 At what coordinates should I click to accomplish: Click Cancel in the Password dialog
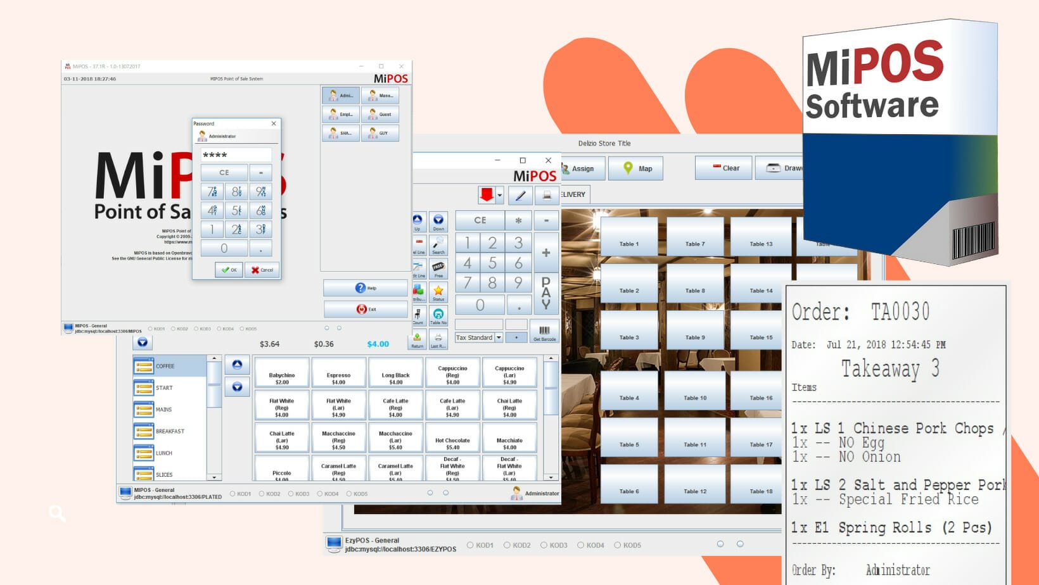click(262, 270)
